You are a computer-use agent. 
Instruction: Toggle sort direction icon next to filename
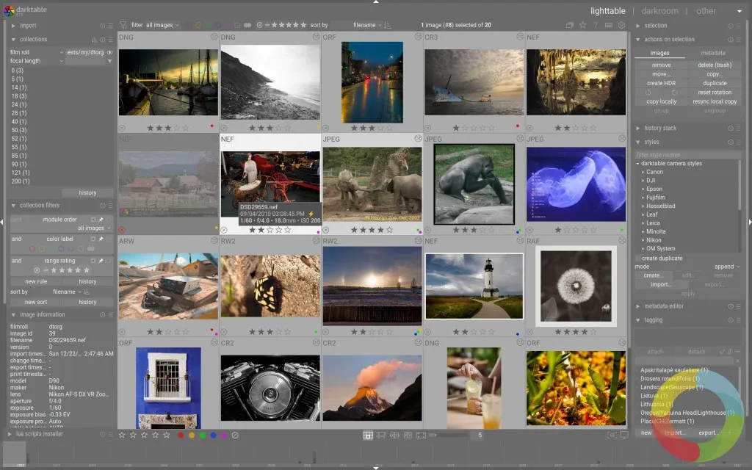[388, 25]
